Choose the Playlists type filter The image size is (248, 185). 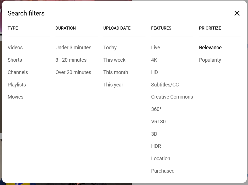(x=17, y=85)
